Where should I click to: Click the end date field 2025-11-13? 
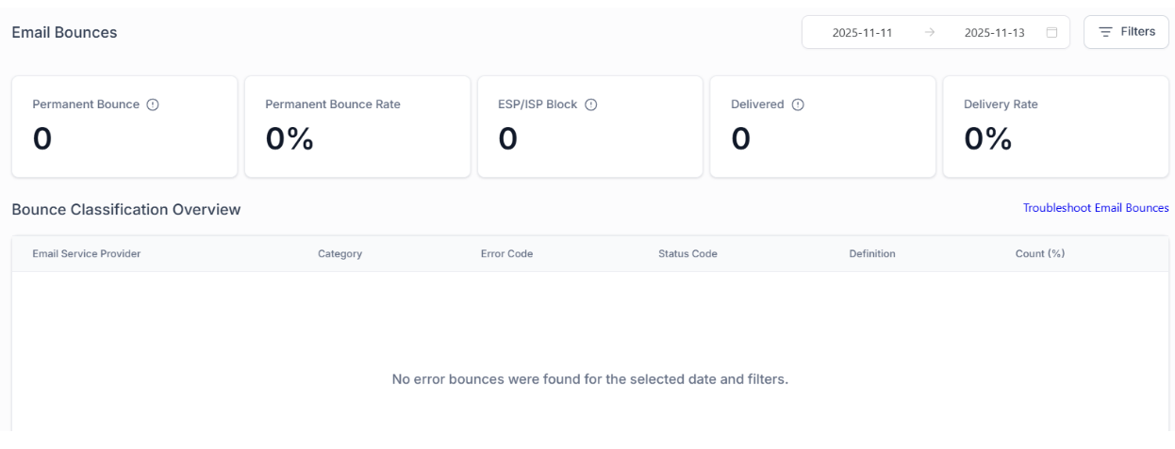click(x=994, y=32)
